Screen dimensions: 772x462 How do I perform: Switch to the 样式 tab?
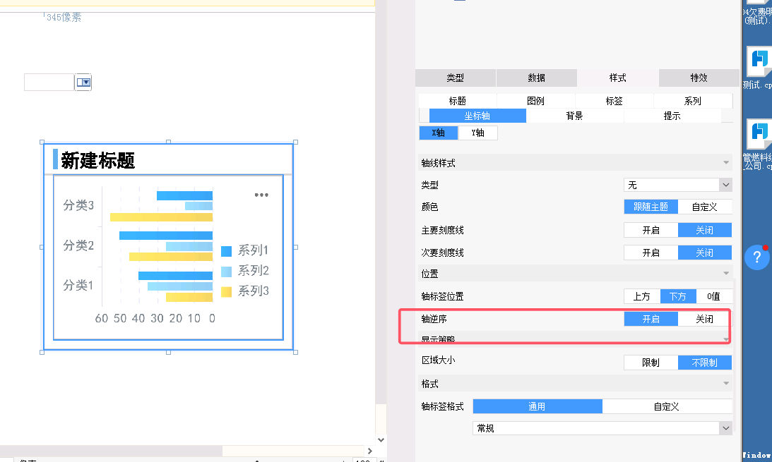pos(618,78)
